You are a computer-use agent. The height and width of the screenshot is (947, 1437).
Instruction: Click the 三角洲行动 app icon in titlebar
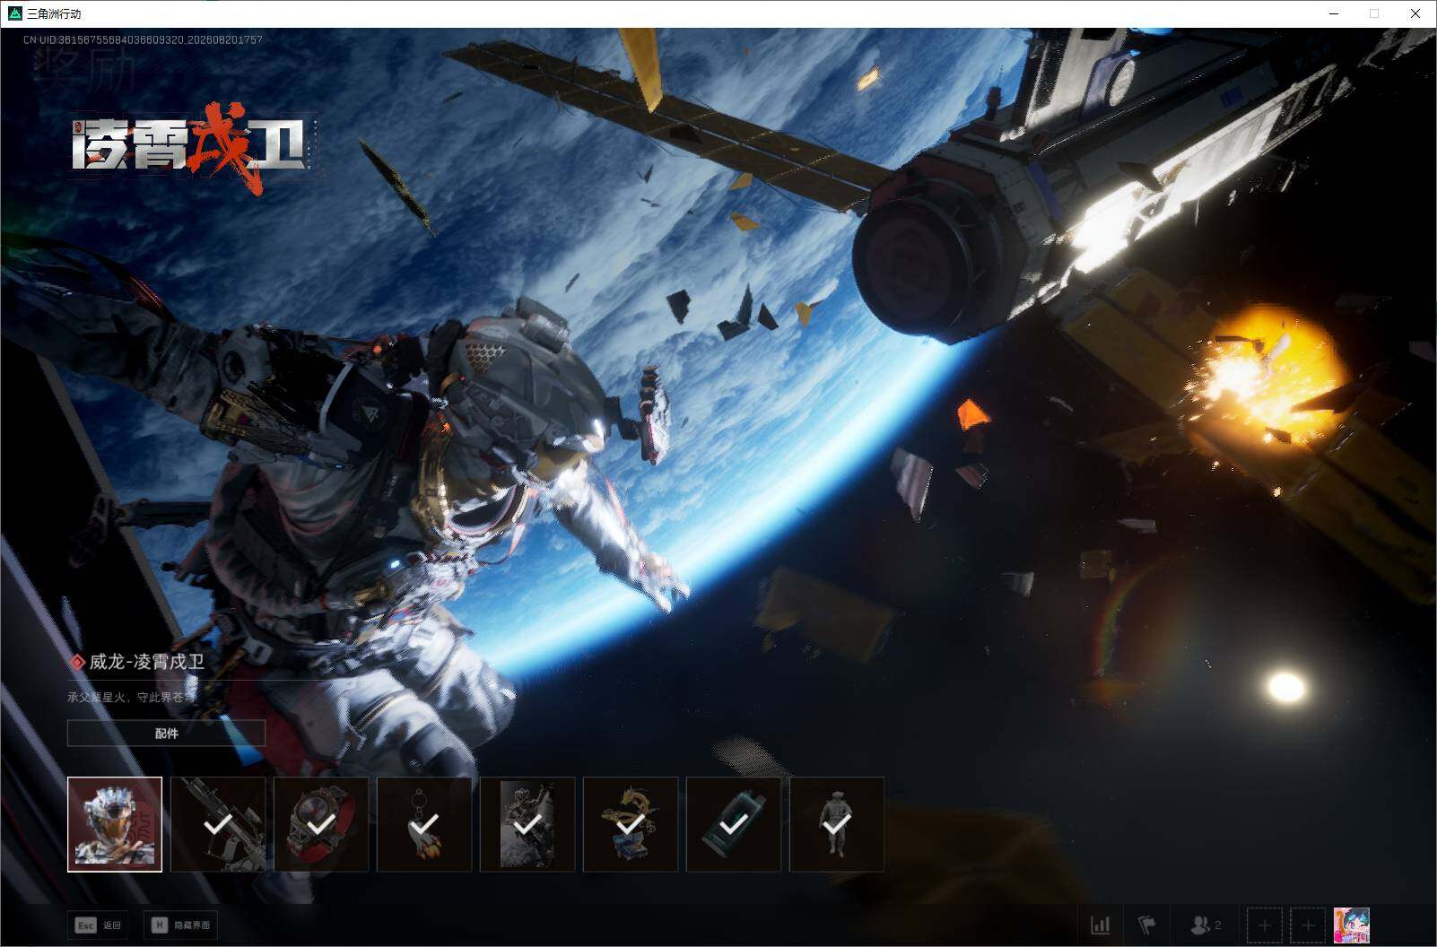[14, 13]
